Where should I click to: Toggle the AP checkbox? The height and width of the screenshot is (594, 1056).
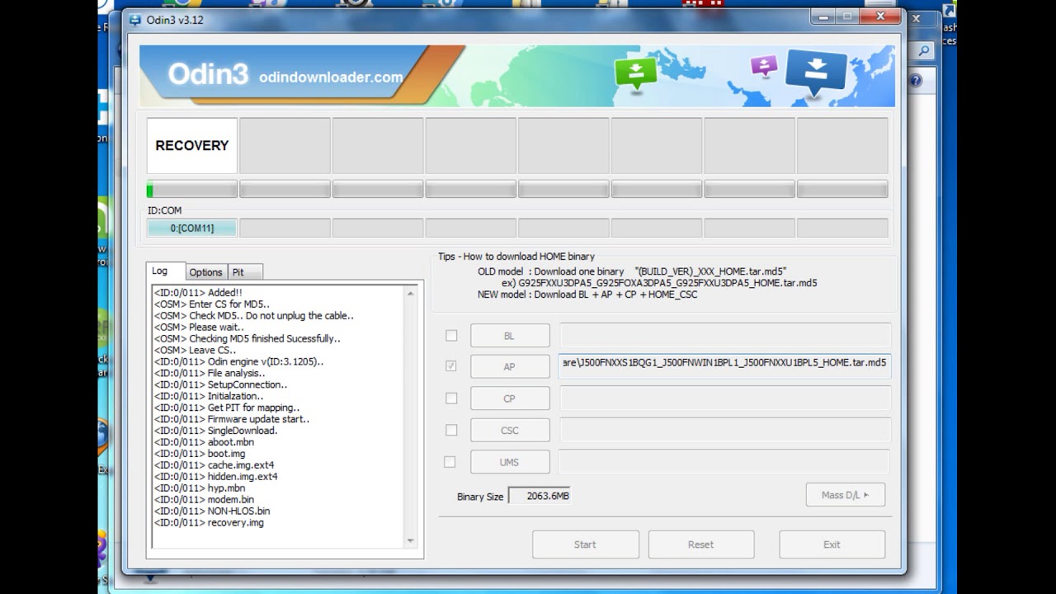click(451, 365)
